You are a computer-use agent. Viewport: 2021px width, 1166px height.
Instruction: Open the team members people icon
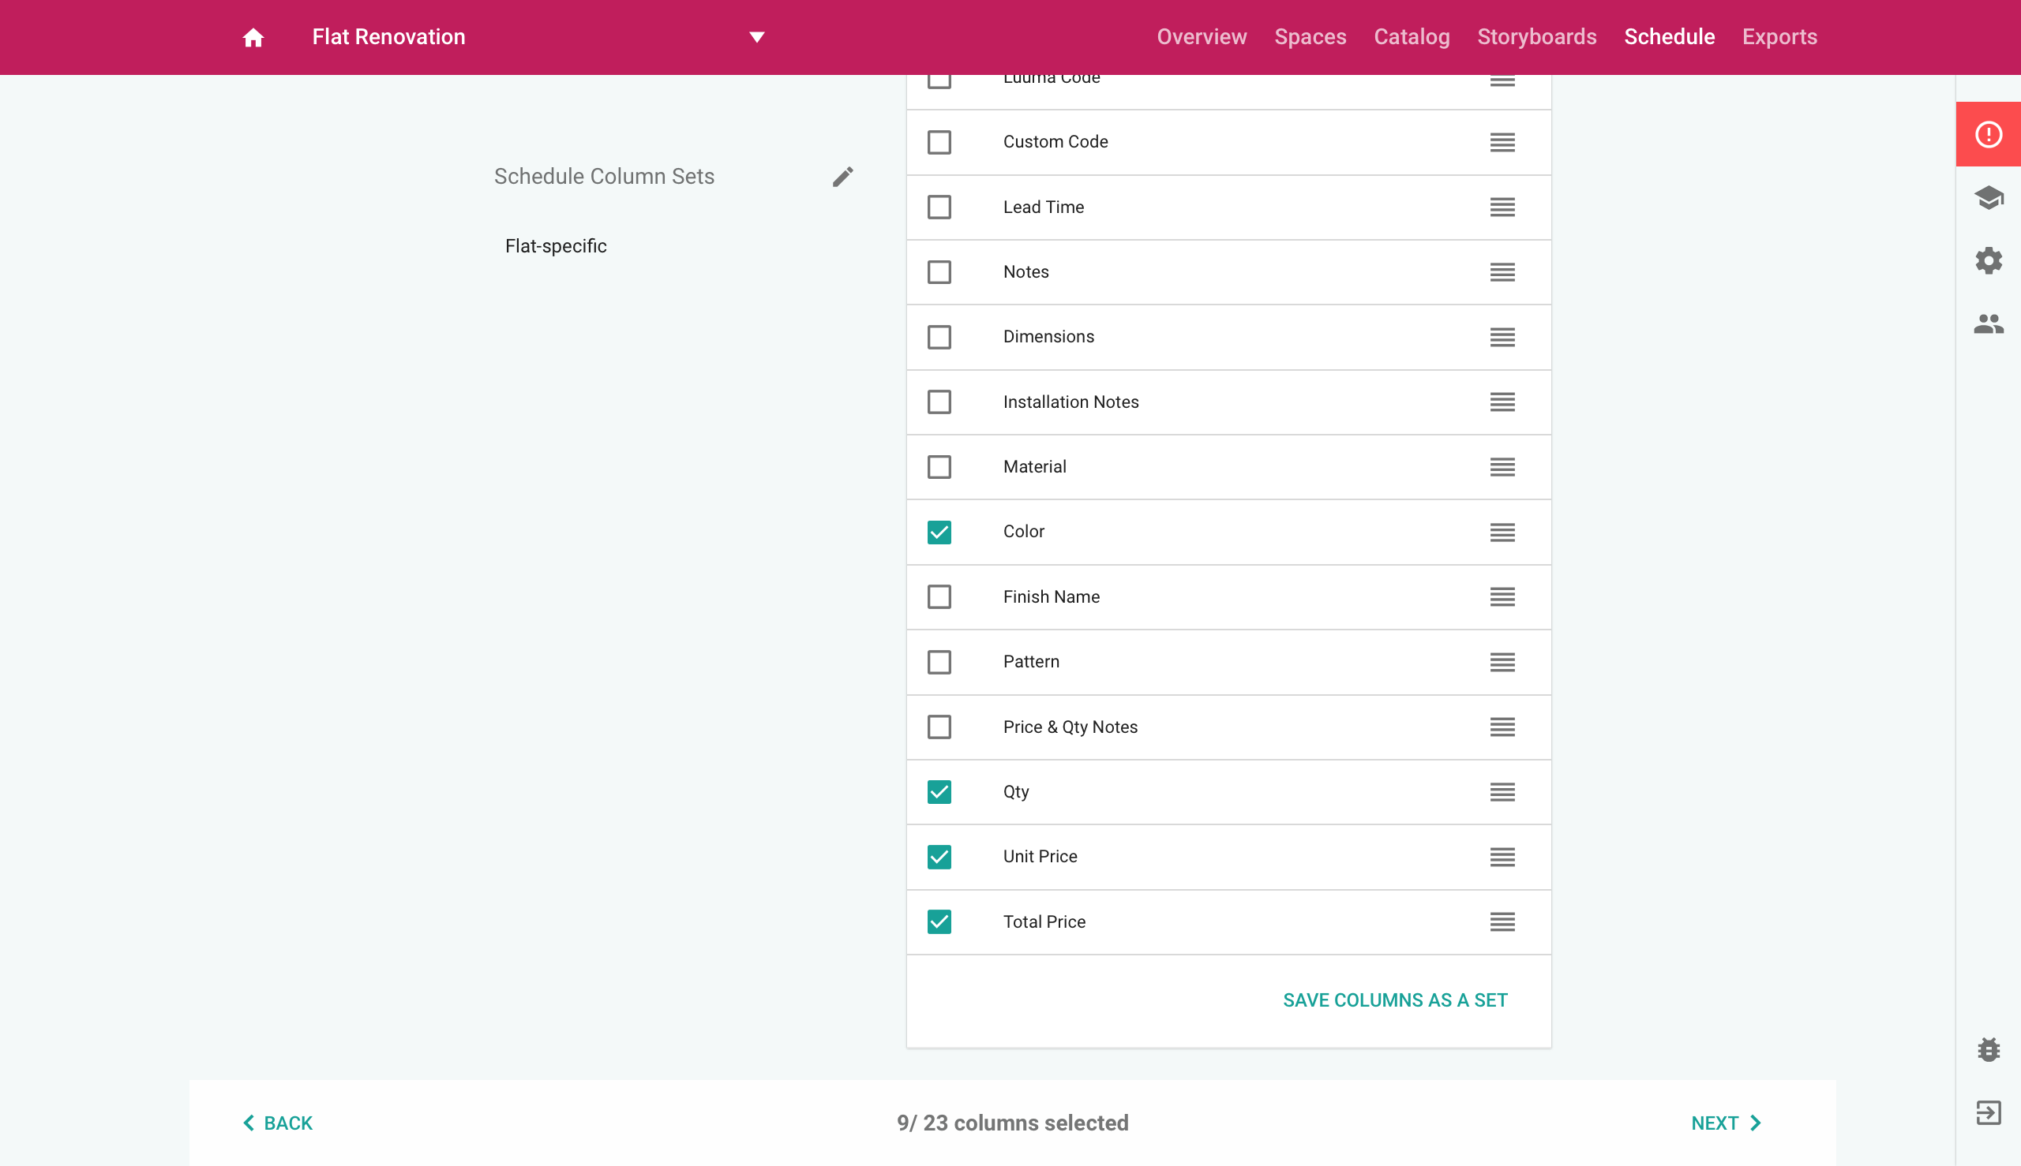click(x=1988, y=323)
